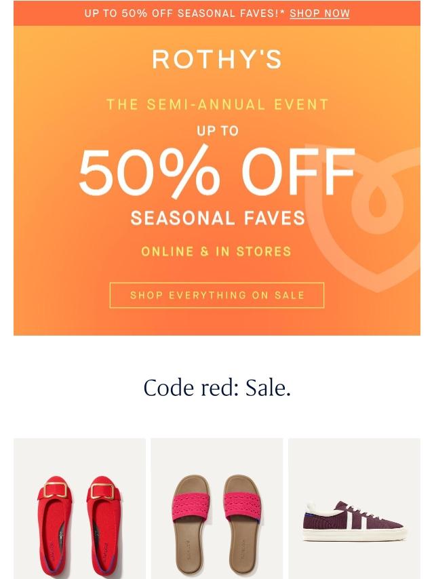Click the gold buckle on the left red flat
The height and width of the screenshot is (579, 434).
pyautogui.click(x=56, y=490)
